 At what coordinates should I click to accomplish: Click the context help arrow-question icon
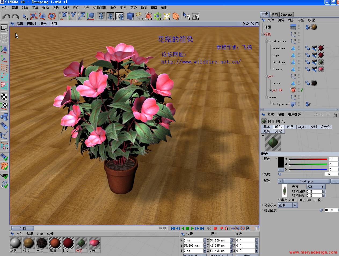point(187,16)
